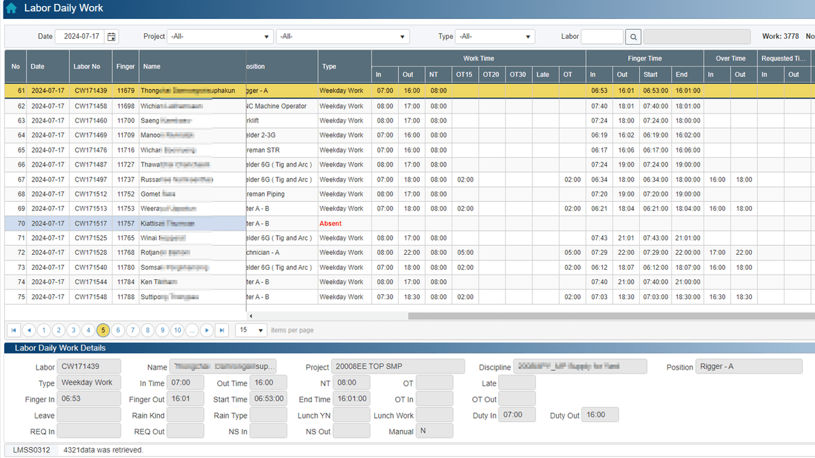This screenshot has width=815, height=458.
Task: Go to the previous page arrow
Action: (29, 330)
